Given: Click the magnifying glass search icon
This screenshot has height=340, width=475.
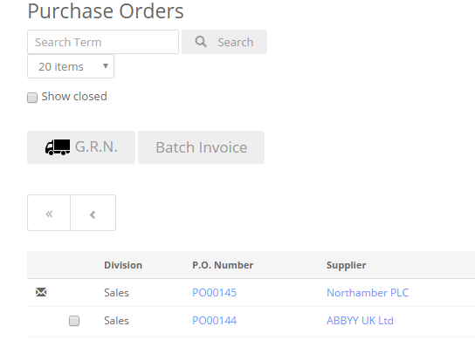Looking at the screenshot, I should tap(201, 42).
